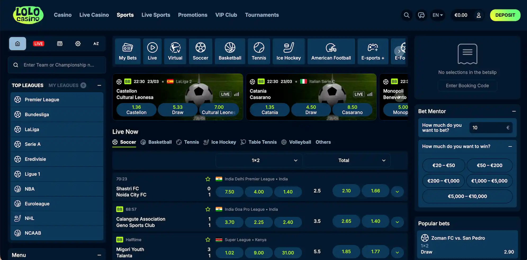Collapse the Top Leagues panel
Image resolution: width=527 pixels, height=260 pixels.
coord(99,85)
